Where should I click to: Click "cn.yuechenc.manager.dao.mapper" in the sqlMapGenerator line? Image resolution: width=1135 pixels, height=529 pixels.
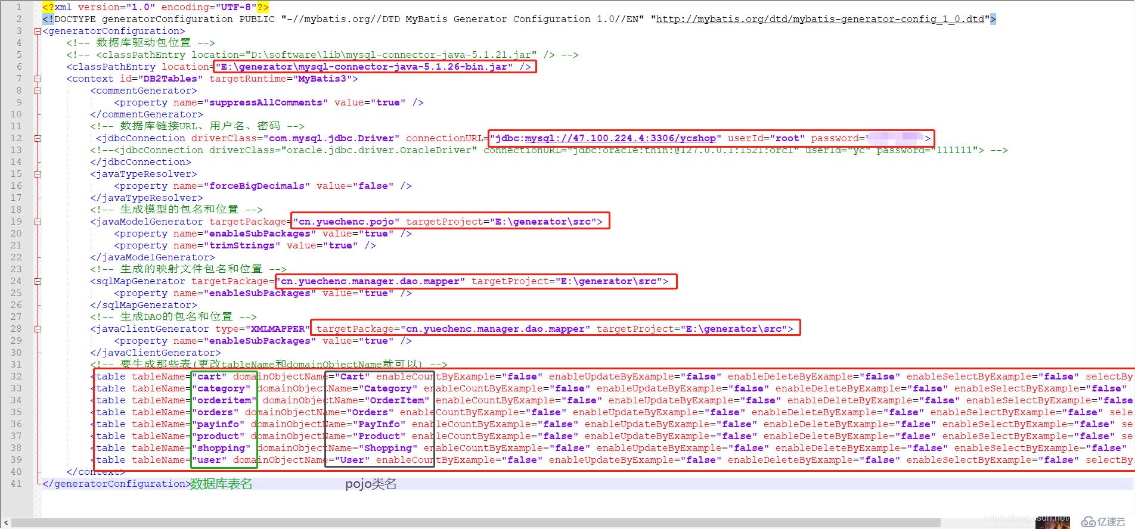[x=370, y=281]
